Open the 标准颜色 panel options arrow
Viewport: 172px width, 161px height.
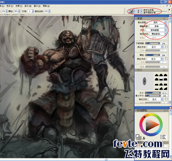click(167, 111)
